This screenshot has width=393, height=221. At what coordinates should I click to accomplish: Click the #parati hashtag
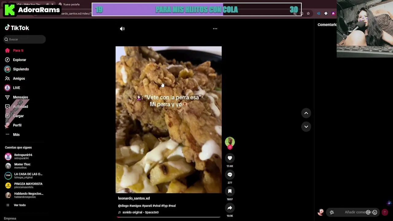point(147,206)
